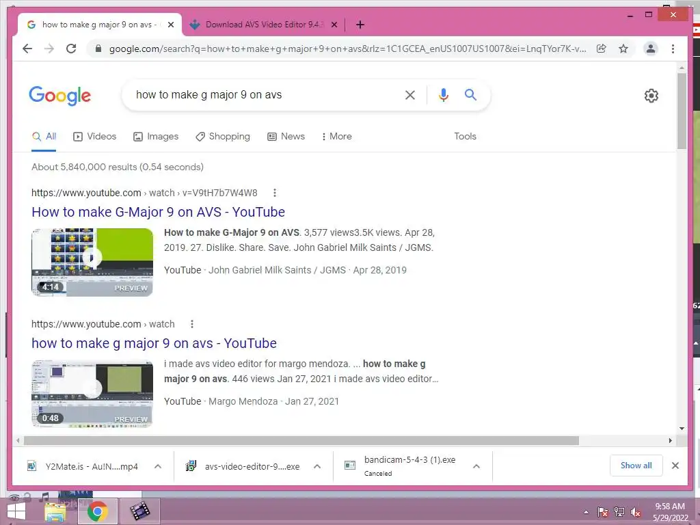
Task: Click the scroll-right arrow of the page
Action: pyautogui.click(x=670, y=441)
